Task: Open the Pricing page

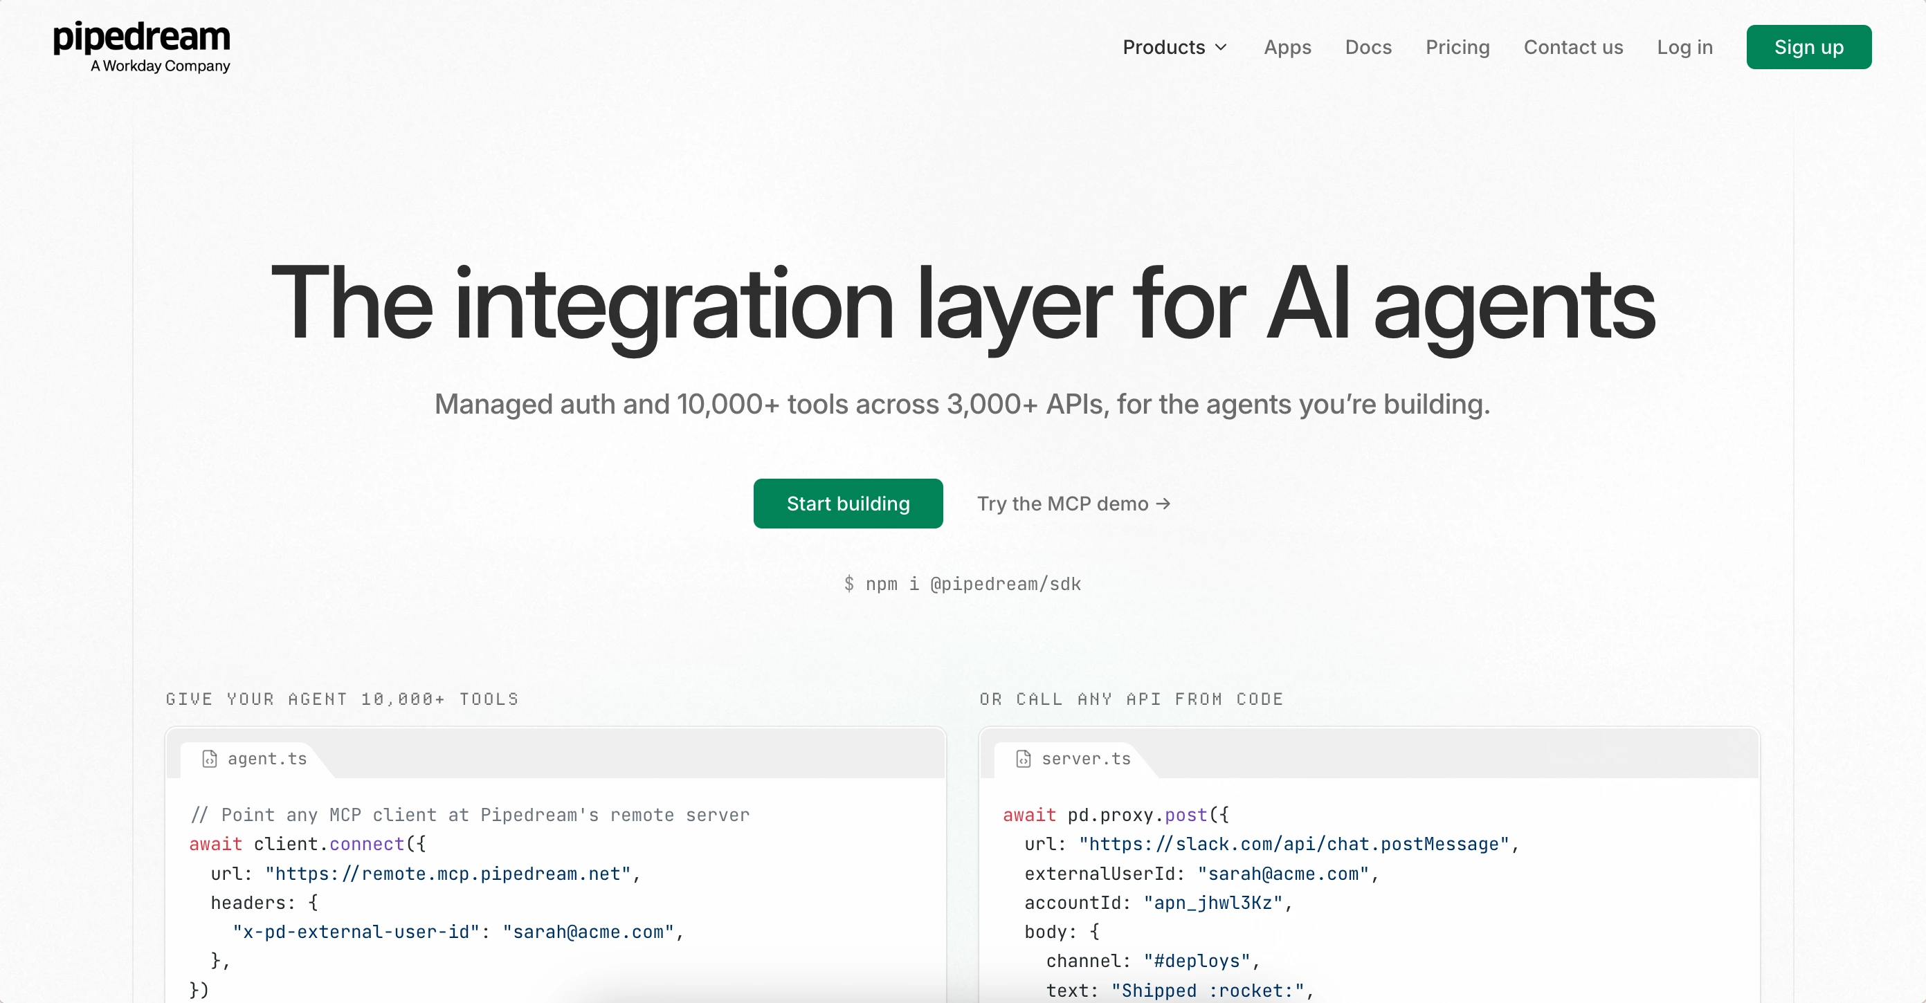Action: (1457, 47)
